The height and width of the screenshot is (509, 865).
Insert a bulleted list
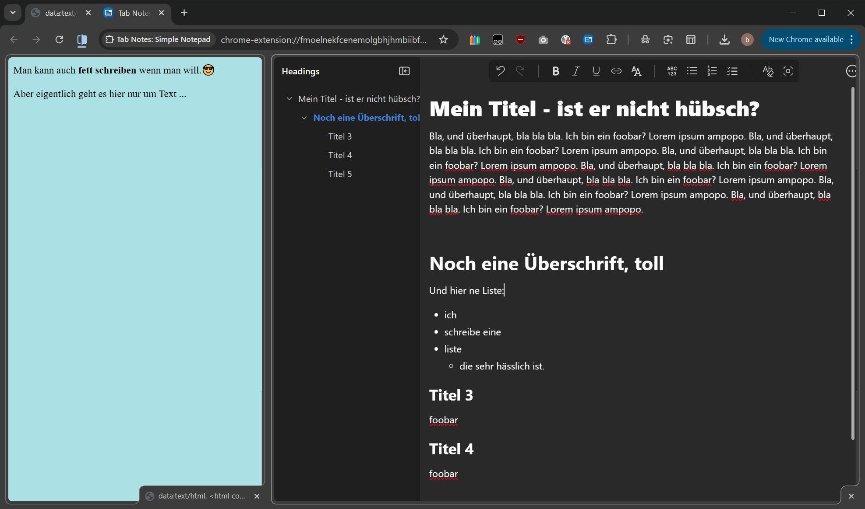click(692, 71)
